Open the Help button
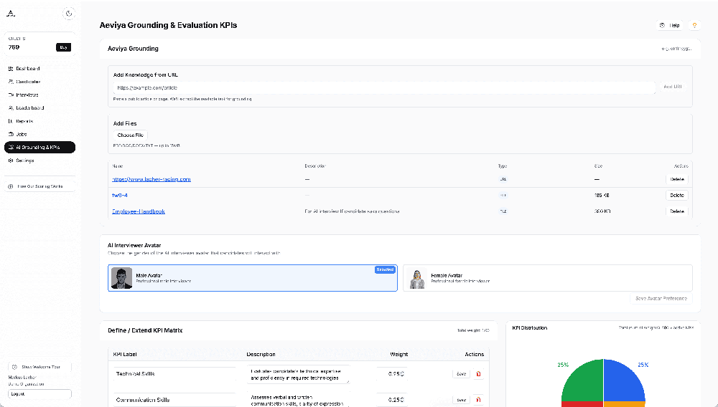Viewport: 718px width, 407px height. (670, 26)
